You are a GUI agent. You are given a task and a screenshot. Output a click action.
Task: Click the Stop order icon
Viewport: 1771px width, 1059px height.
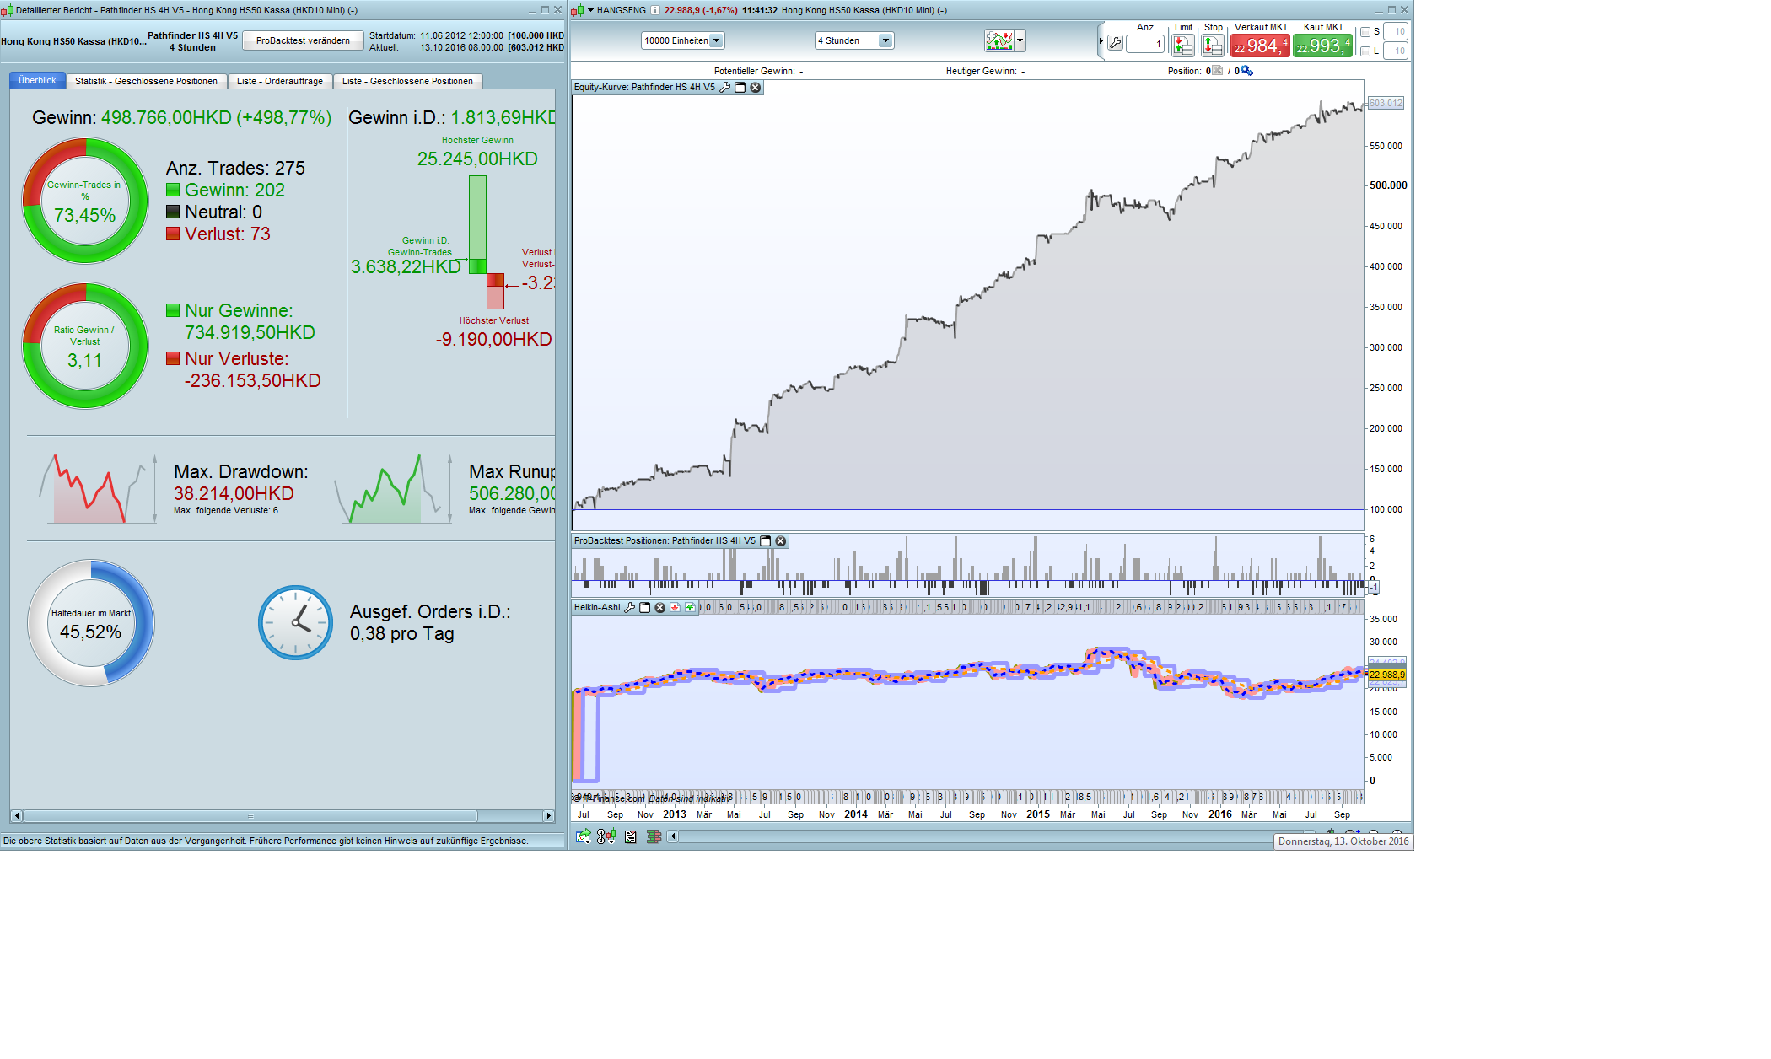coord(1212,45)
